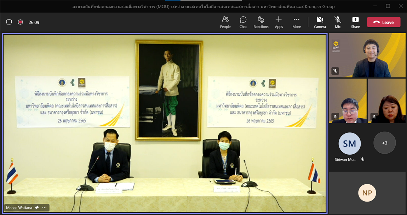Select the top-right smiling participant video
This screenshot has width=407, height=215.
(367, 55)
